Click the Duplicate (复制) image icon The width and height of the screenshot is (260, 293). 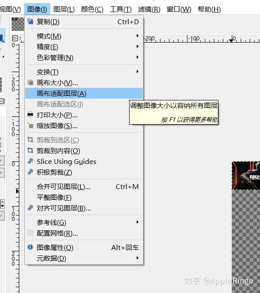[30, 22]
